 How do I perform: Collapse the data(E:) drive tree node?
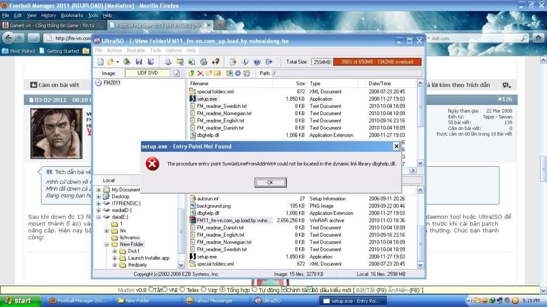(x=99, y=217)
